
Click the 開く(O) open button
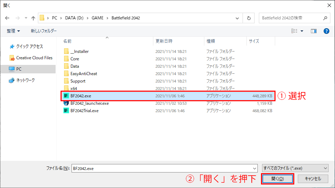pos(278,178)
